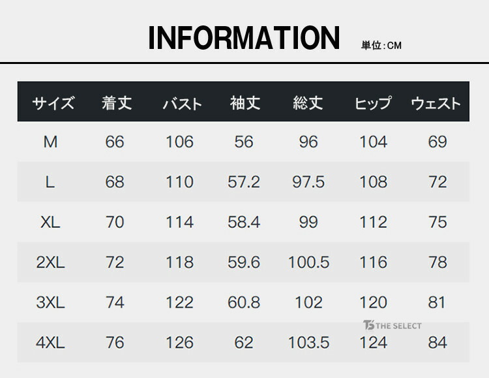This screenshot has width=489, height=378.
Task: Select the XL size row label
Action: coord(50,222)
